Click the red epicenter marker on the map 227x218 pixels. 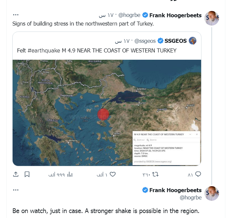(103, 114)
